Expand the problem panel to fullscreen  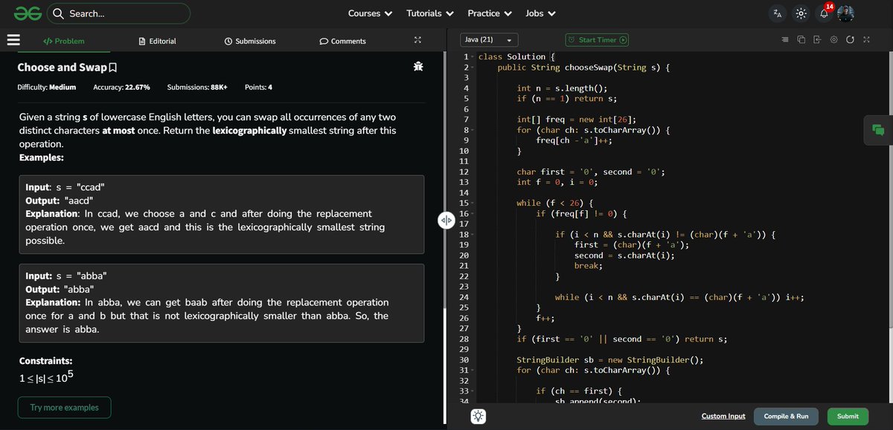tap(417, 40)
